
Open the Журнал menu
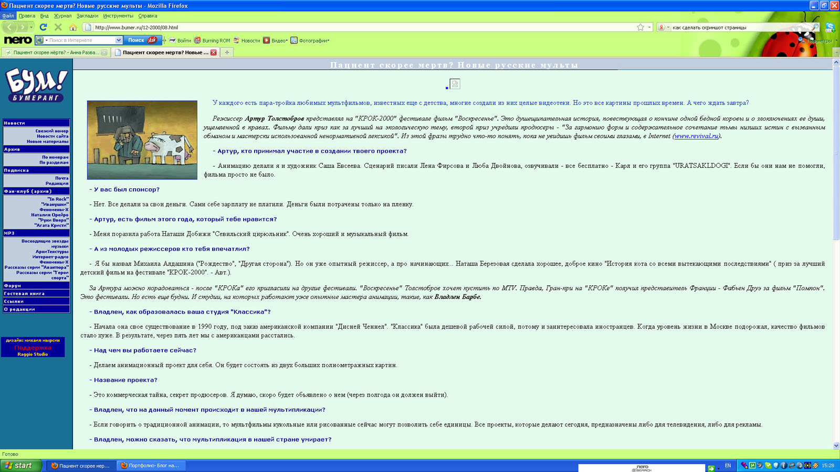pos(62,16)
